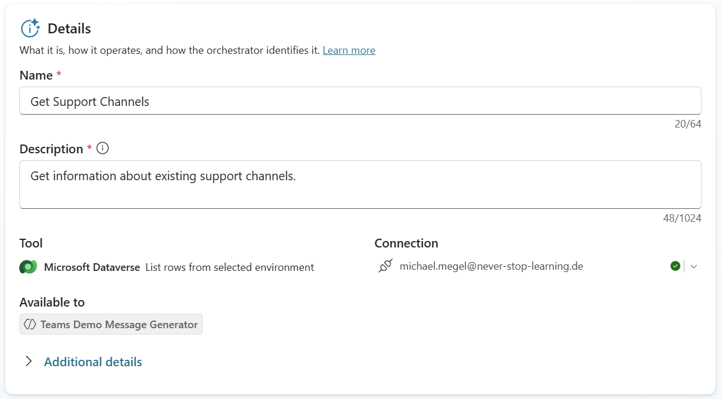Click the List rows from selected environment text

click(230, 267)
